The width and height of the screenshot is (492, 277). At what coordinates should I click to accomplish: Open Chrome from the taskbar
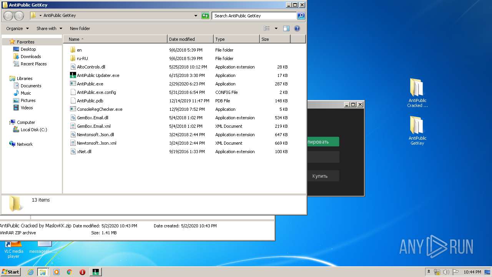[69, 272]
